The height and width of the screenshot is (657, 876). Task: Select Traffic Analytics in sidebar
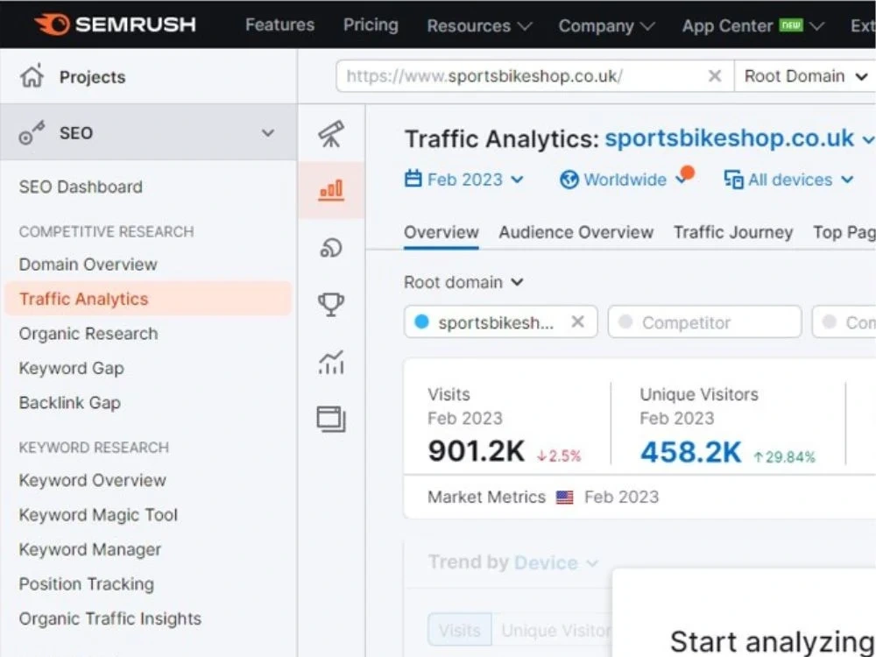148,299
